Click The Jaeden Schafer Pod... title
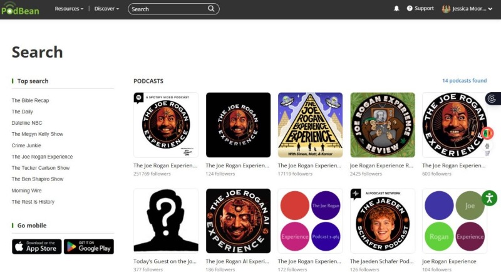The image size is (501, 272). [382, 261]
